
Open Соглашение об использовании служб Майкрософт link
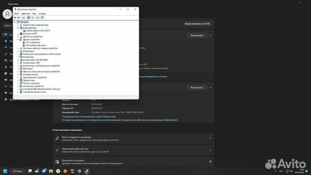click(x=89, y=117)
